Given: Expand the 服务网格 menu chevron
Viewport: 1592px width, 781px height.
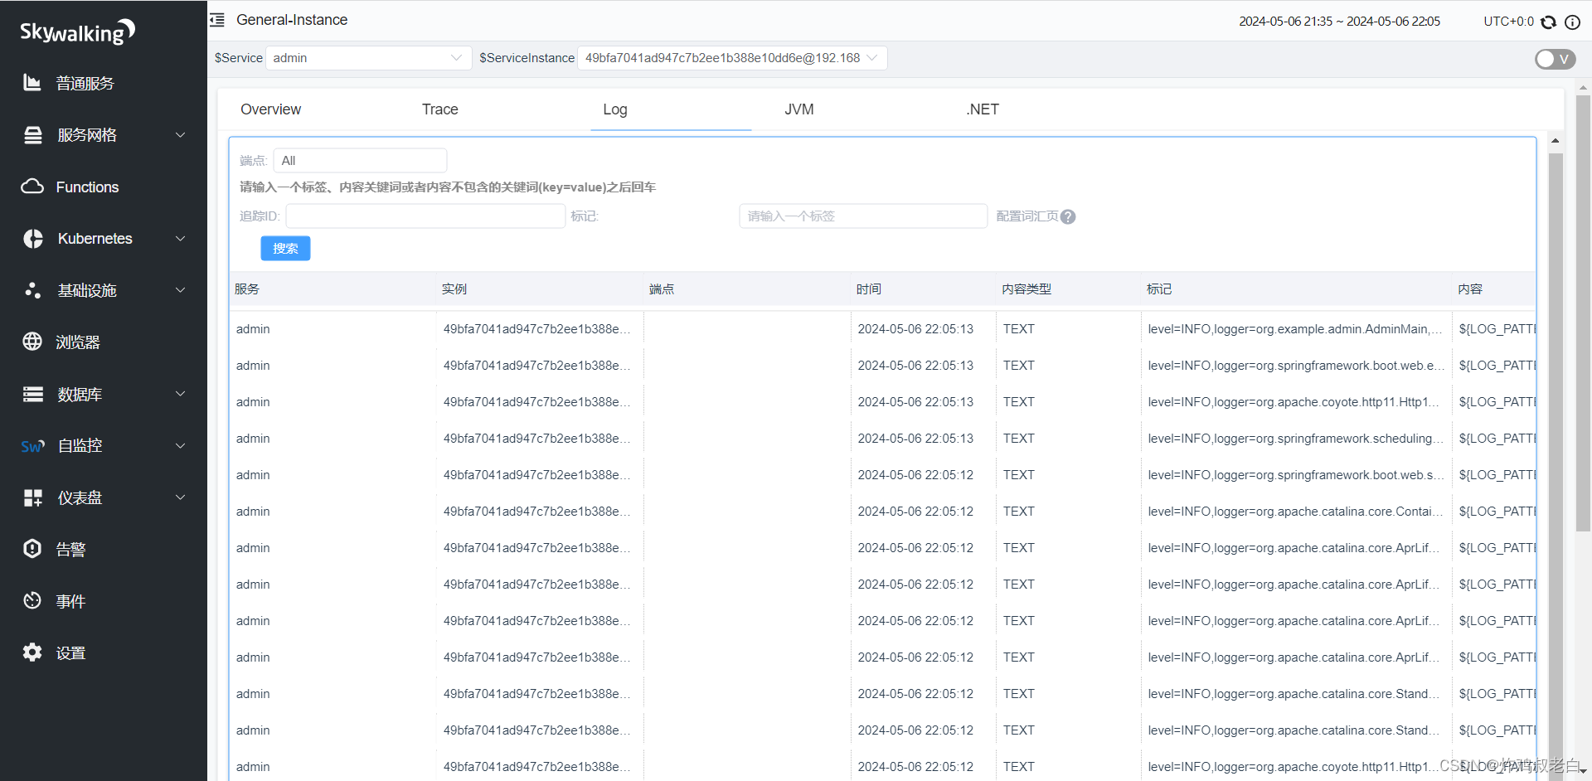Looking at the screenshot, I should (180, 135).
